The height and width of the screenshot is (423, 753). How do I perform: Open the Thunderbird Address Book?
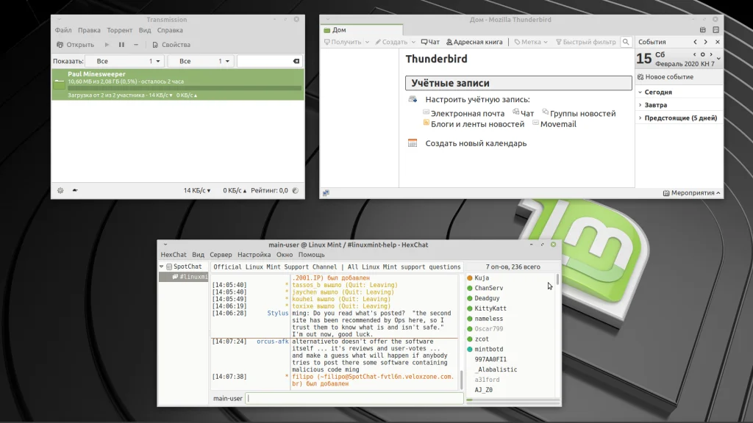(x=474, y=42)
